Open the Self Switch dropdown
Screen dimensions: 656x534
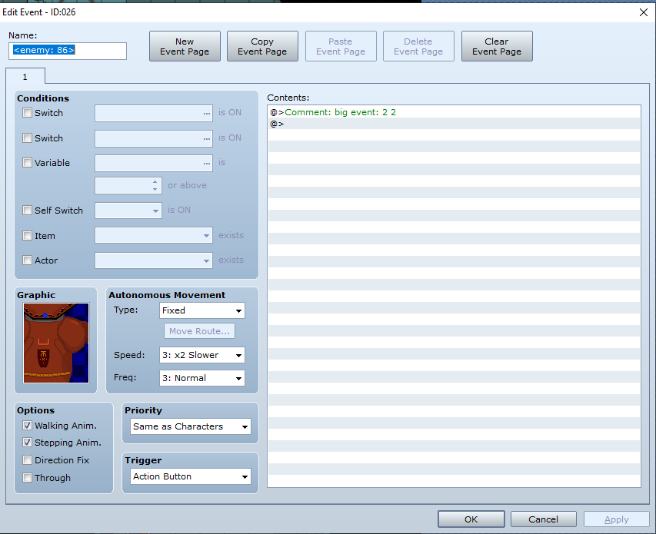[128, 211]
